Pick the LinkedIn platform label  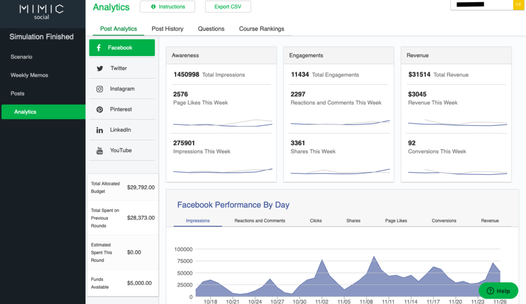(x=120, y=130)
